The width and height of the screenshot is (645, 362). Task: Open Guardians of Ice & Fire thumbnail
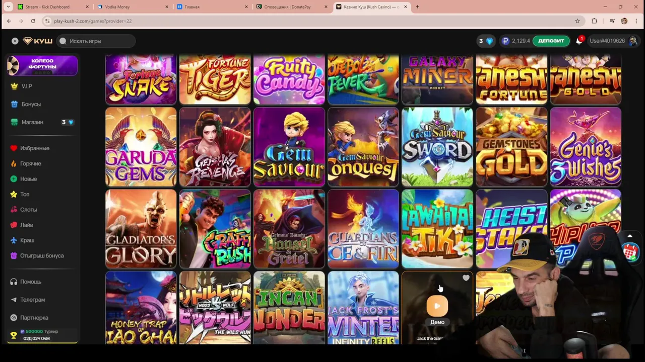point(363,229)
